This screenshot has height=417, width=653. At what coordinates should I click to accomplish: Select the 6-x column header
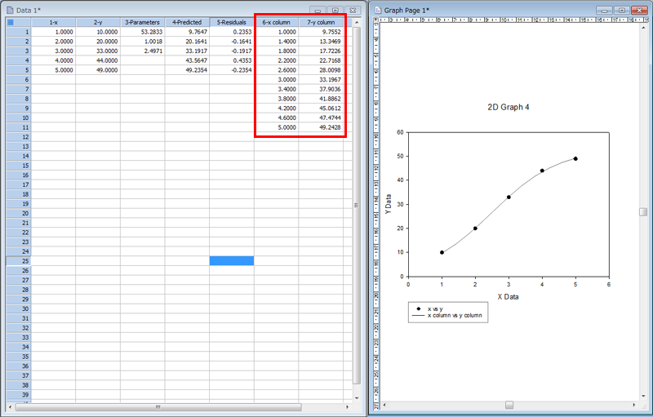click(x=276, y=23)
